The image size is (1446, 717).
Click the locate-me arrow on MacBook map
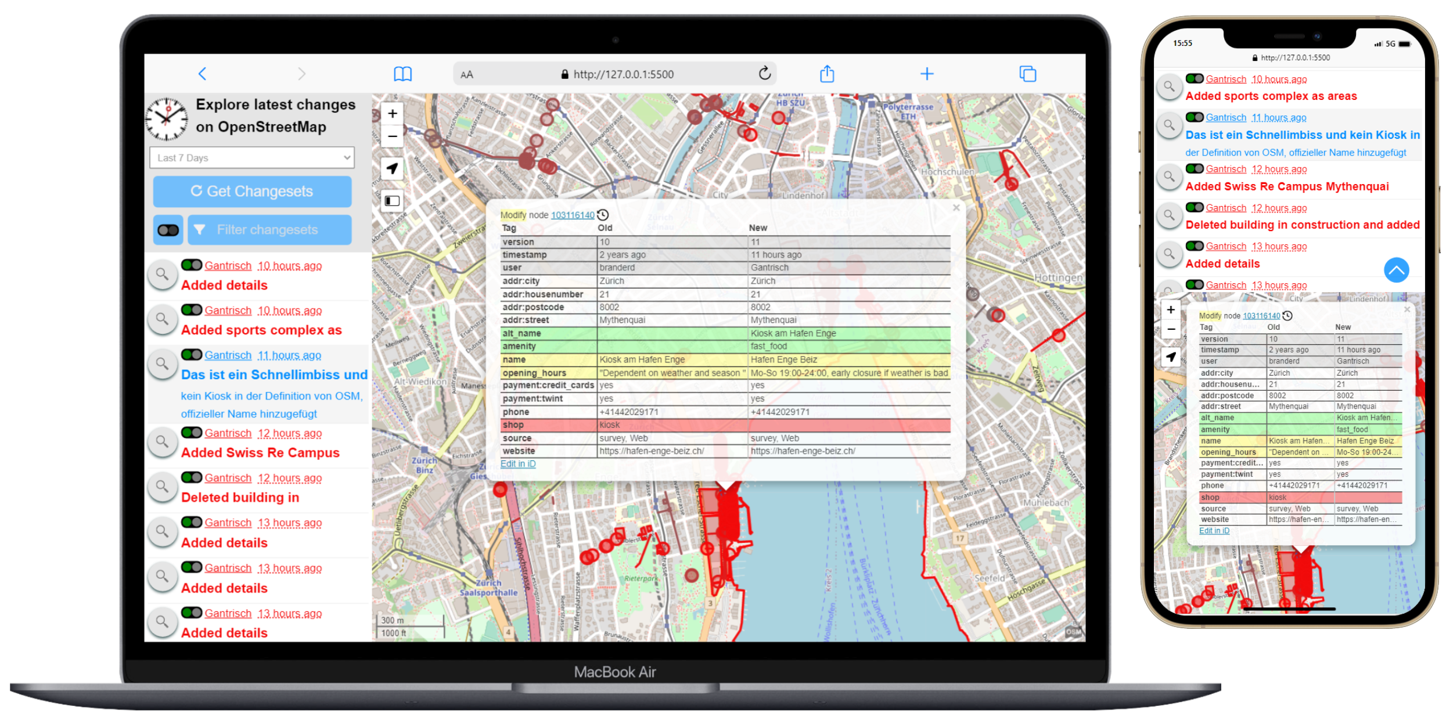[x=393, y=168]
